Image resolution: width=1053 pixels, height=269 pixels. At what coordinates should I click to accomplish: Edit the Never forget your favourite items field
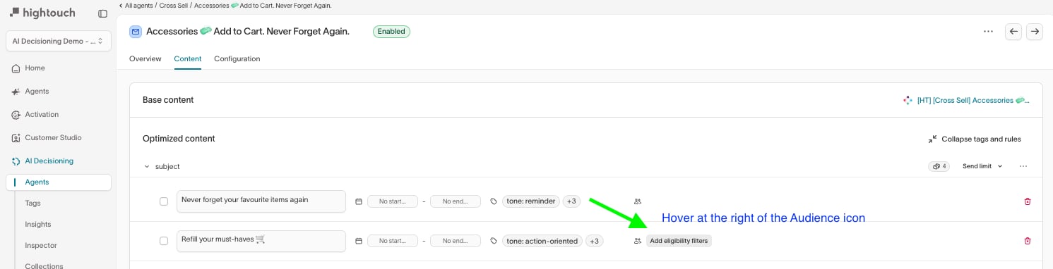pyautogui.click(x=261, y=201)
